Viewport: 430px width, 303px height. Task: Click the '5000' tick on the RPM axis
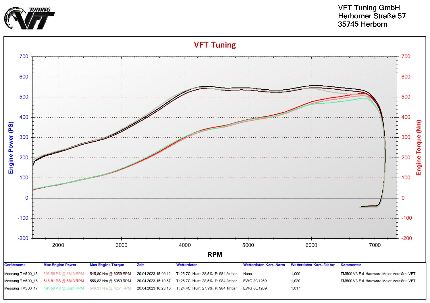(248, 245)
